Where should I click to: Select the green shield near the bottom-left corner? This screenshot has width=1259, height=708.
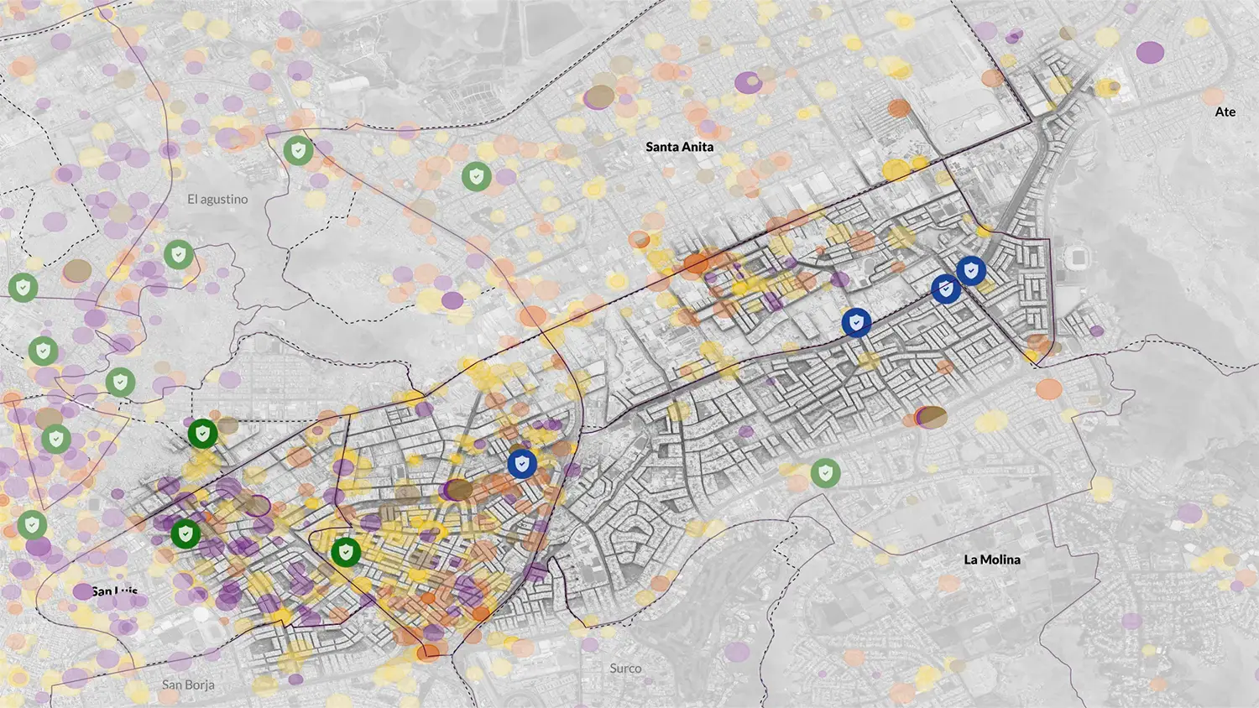(x=30, y=524)
